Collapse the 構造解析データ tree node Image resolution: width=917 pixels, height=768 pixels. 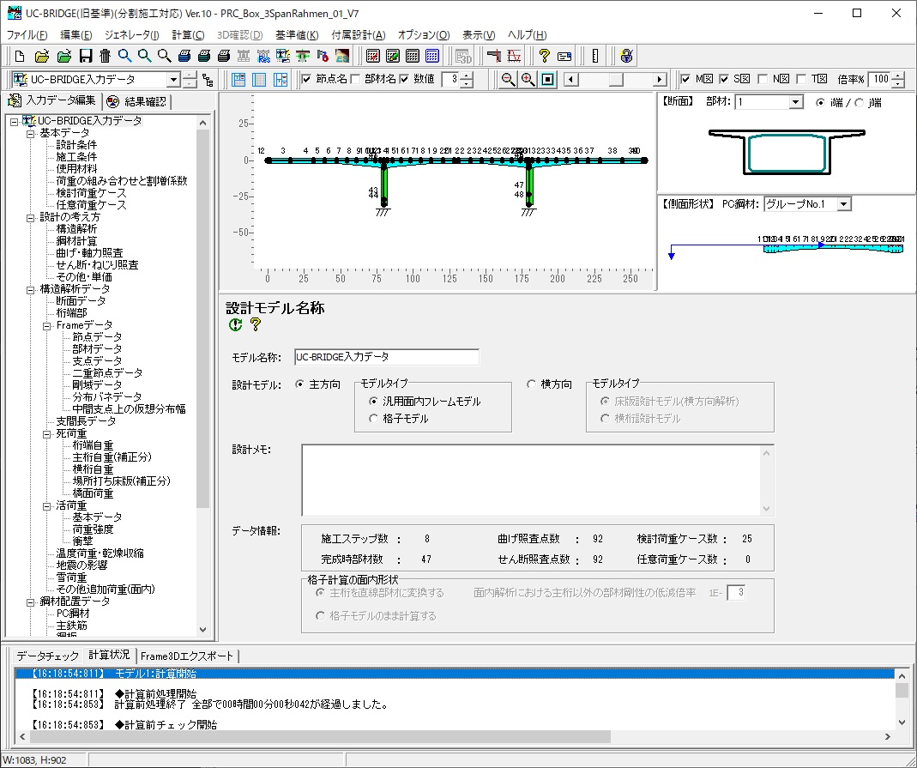pos(30,289)
